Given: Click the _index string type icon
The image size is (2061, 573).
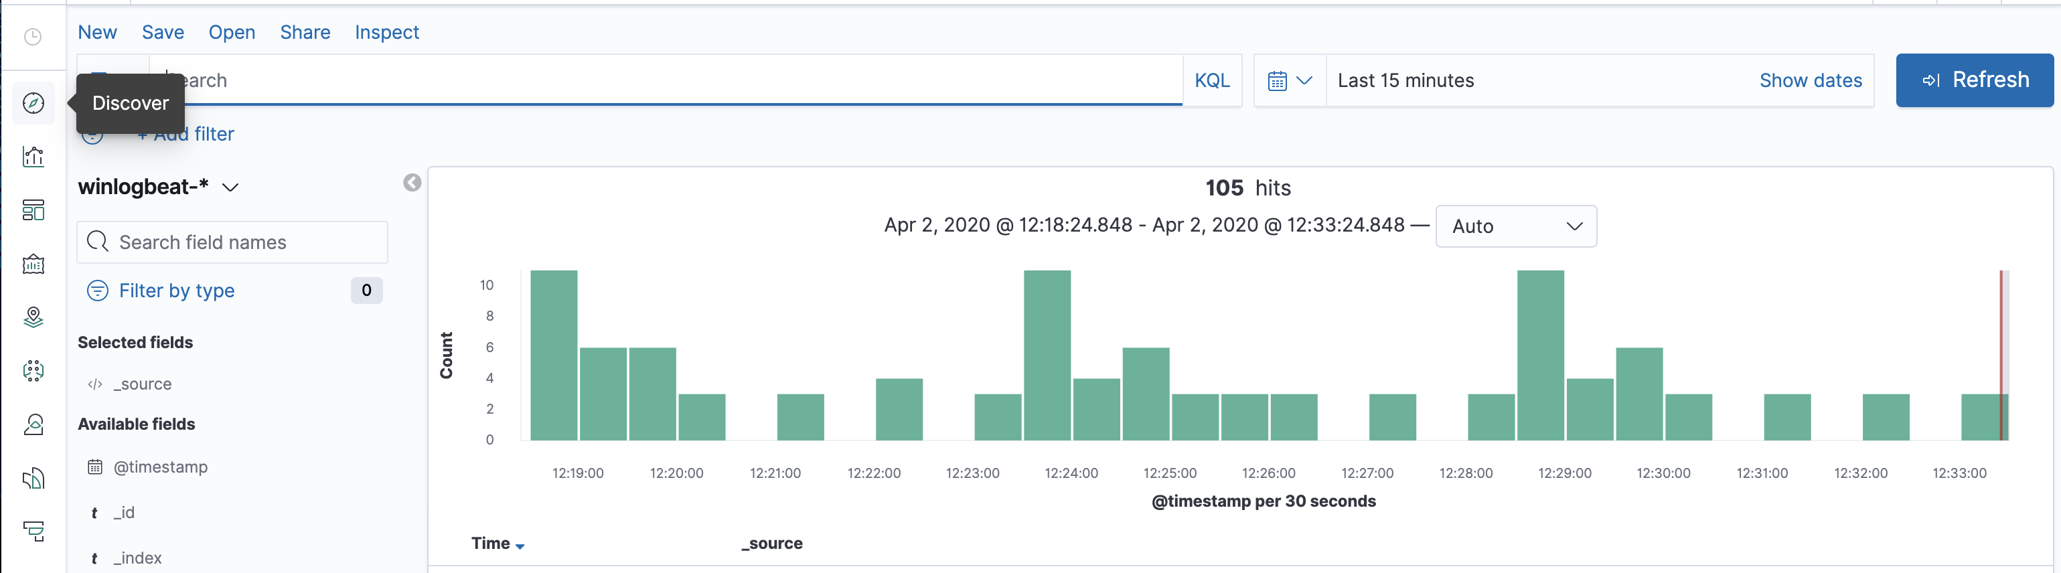Looking at the screenshot, I should click(94, 560).
